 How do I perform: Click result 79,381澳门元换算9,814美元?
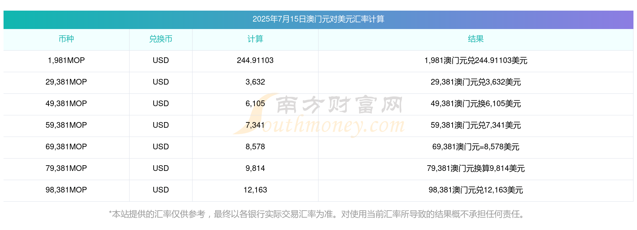pos(476,168)
